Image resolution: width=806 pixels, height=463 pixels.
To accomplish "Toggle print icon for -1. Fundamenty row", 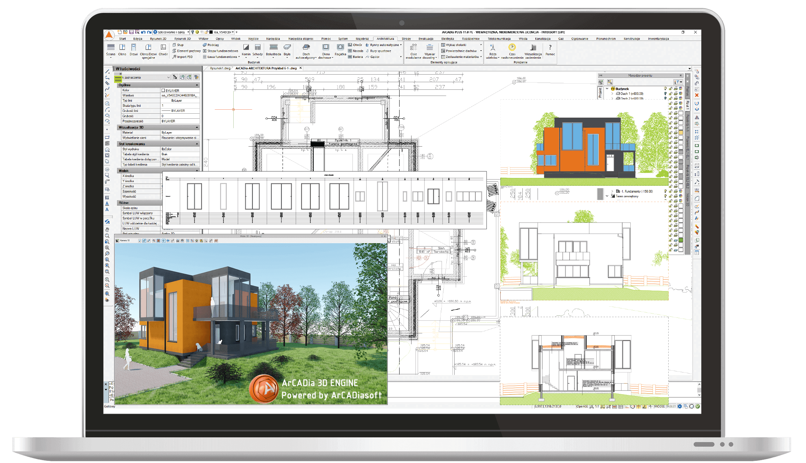I will tap(676, 191).
